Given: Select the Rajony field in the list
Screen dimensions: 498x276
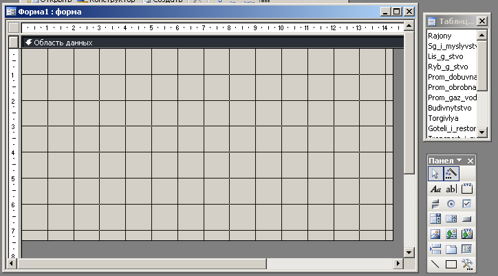Looking at the screenshot, I should (451, 36).
